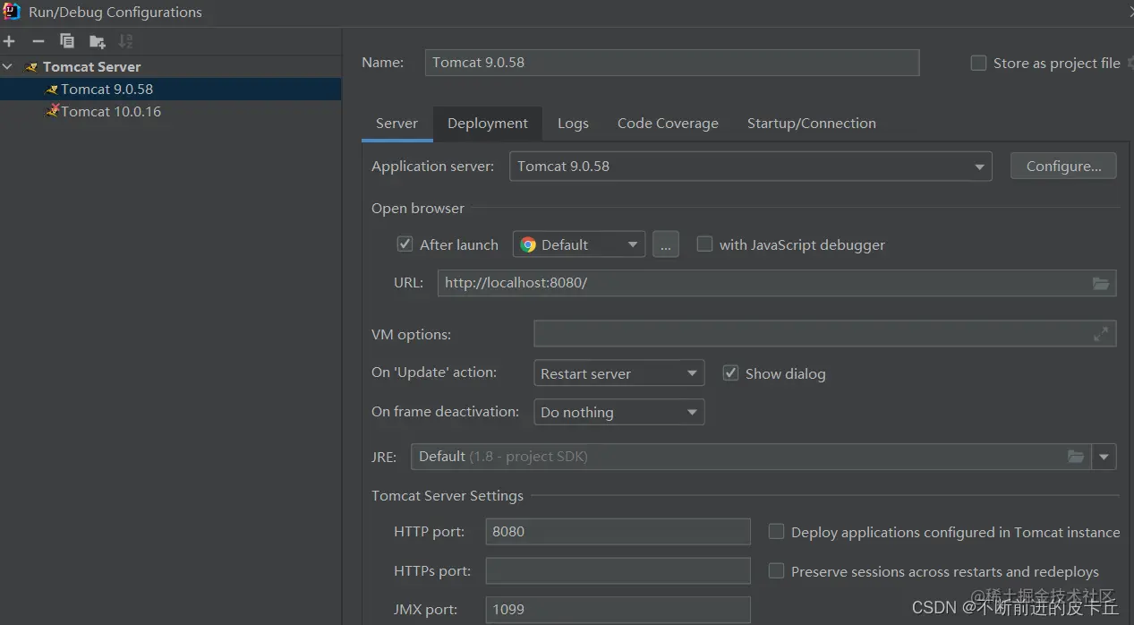Expand the VM options field
1134x625 pixels.
[1101, 334]
